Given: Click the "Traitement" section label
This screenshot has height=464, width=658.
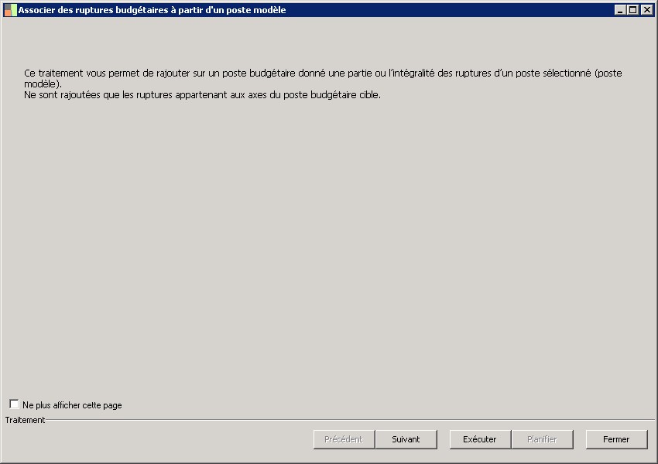Looking at the screenshot, I should click(25, 420).
